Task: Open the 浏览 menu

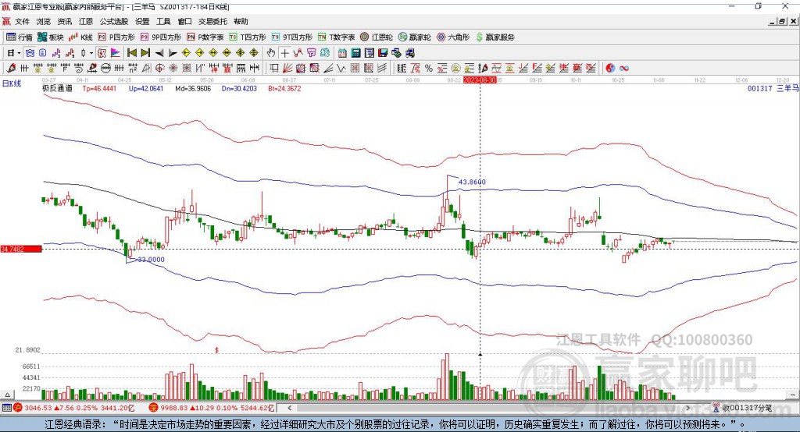Action: point(44,21)
